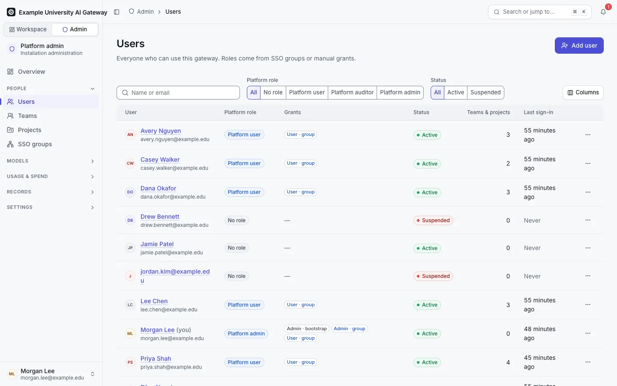
Task: Toggle the sidebar panel icon
Action: click(117, 12)
